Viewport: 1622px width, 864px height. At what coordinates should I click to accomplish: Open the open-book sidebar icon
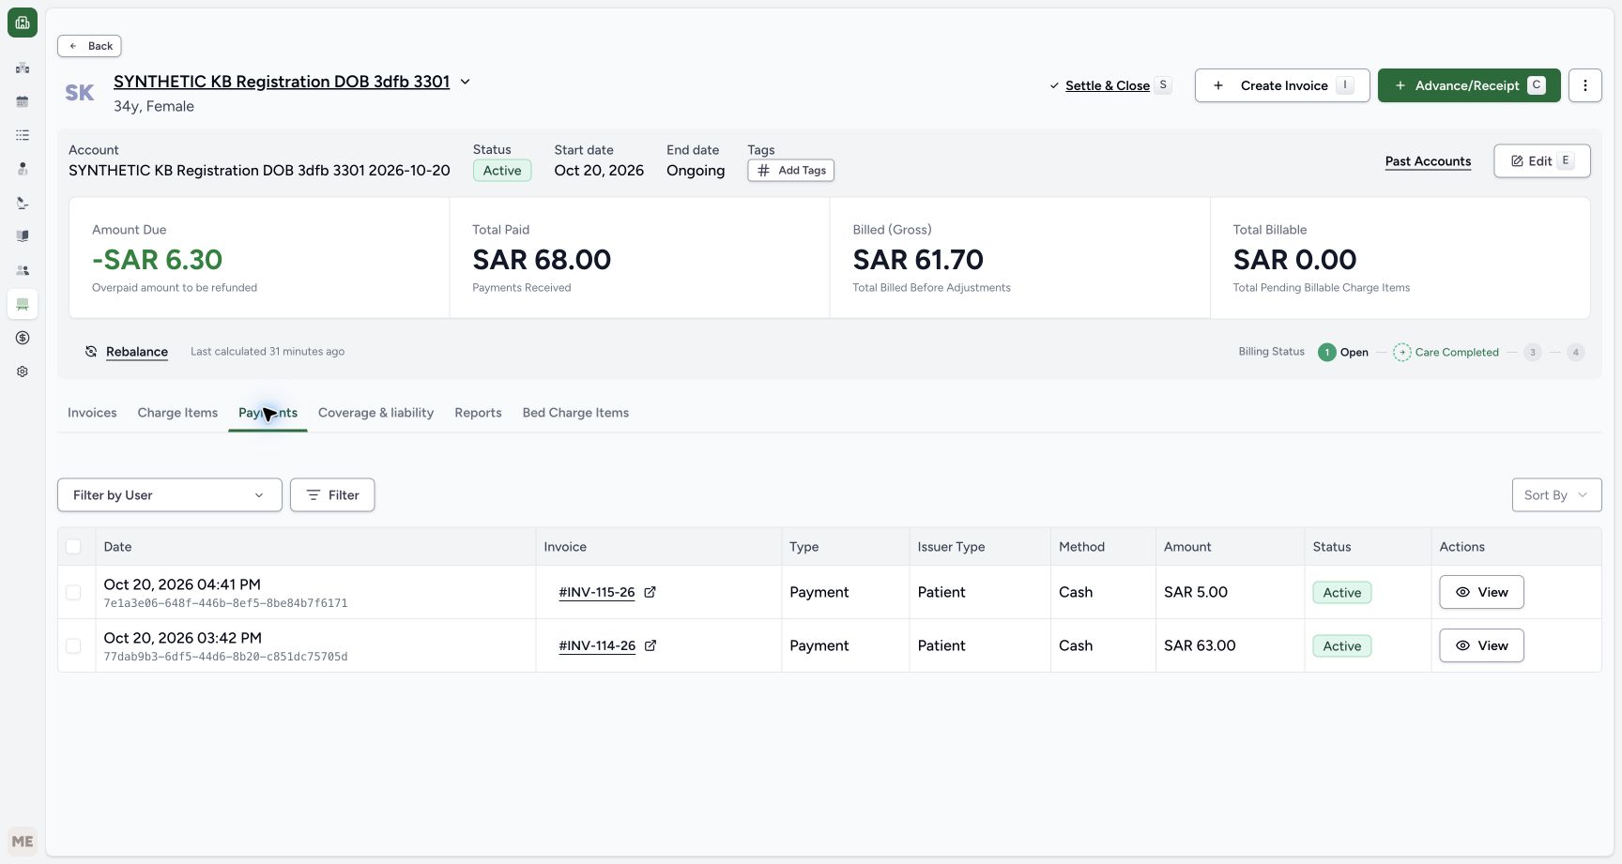(23, 236)
